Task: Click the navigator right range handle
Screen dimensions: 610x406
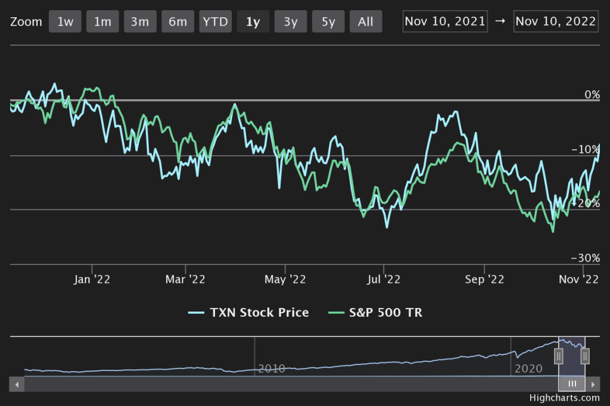Action: [585, 356]
